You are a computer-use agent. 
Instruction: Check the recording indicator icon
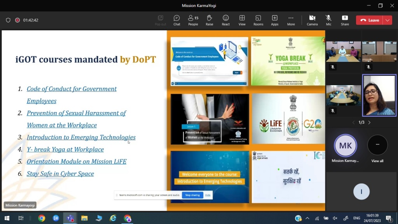tap(17, 20)
